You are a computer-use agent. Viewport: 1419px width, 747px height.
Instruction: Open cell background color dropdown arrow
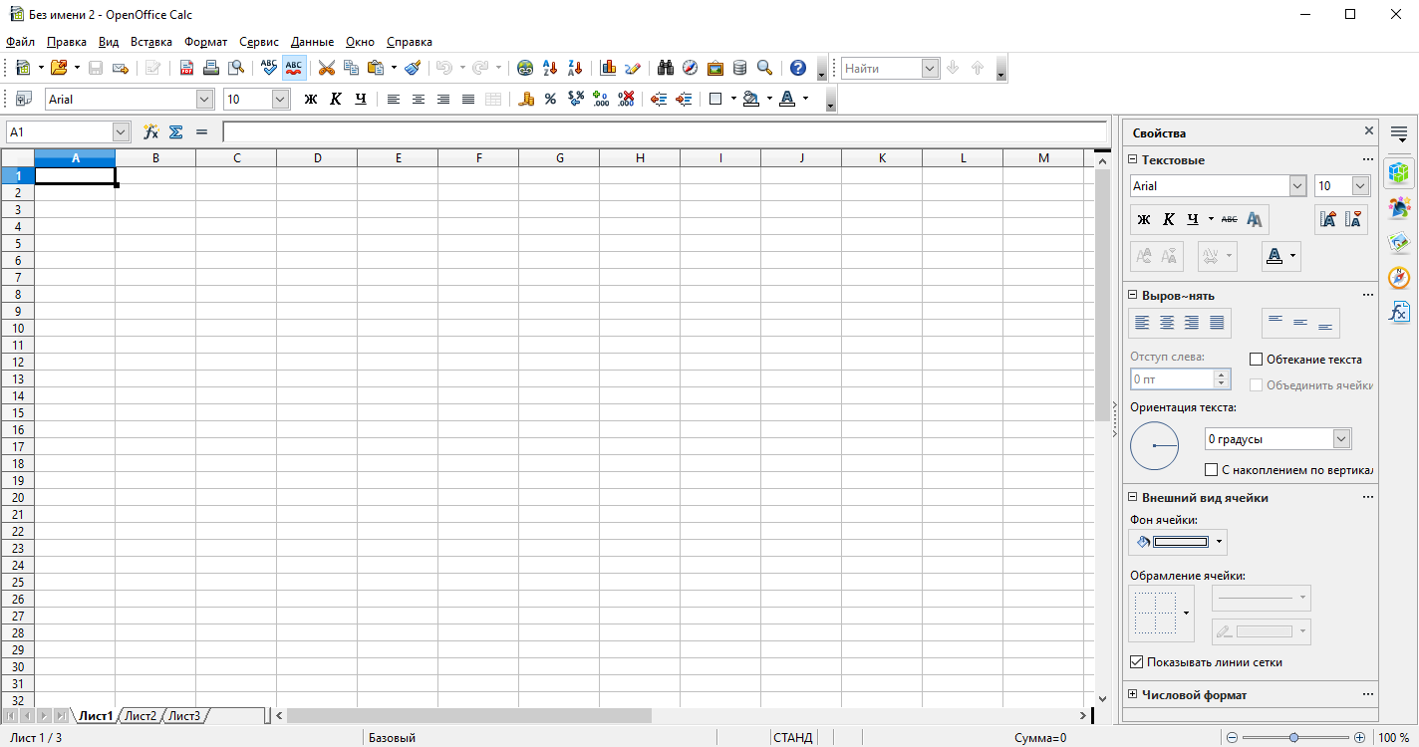pos(1220,542)
